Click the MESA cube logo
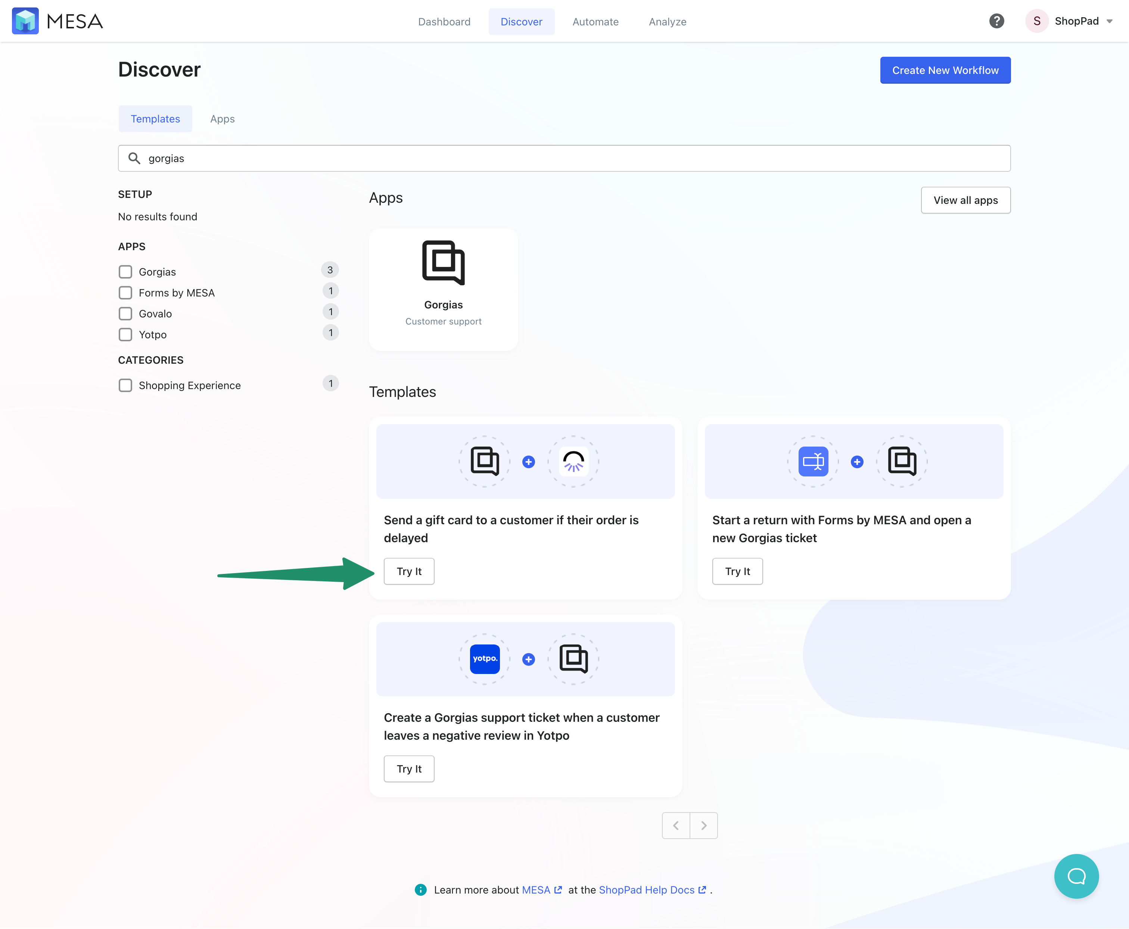Screen dimensions: 1129x929 point(25,21)
